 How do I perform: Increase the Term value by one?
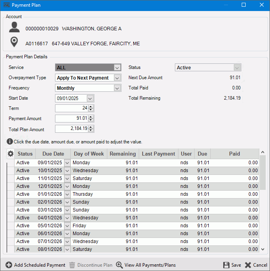91,107
